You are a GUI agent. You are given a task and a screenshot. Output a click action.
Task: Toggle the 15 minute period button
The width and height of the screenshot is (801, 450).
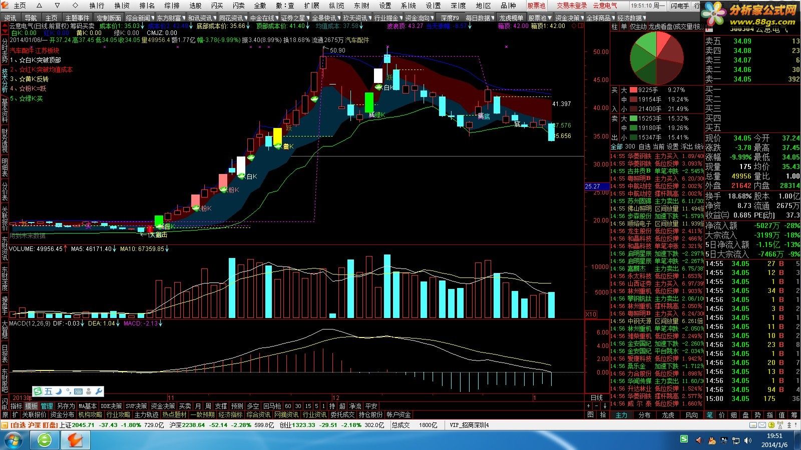point(308,406)
